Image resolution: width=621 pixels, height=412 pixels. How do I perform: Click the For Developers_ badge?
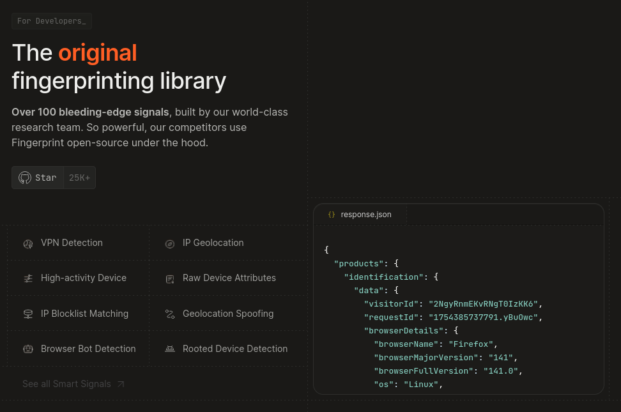pos(52,21)
